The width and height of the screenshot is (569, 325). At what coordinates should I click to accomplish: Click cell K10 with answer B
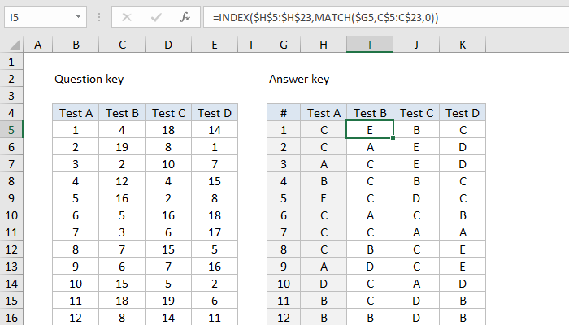(463, 215)
